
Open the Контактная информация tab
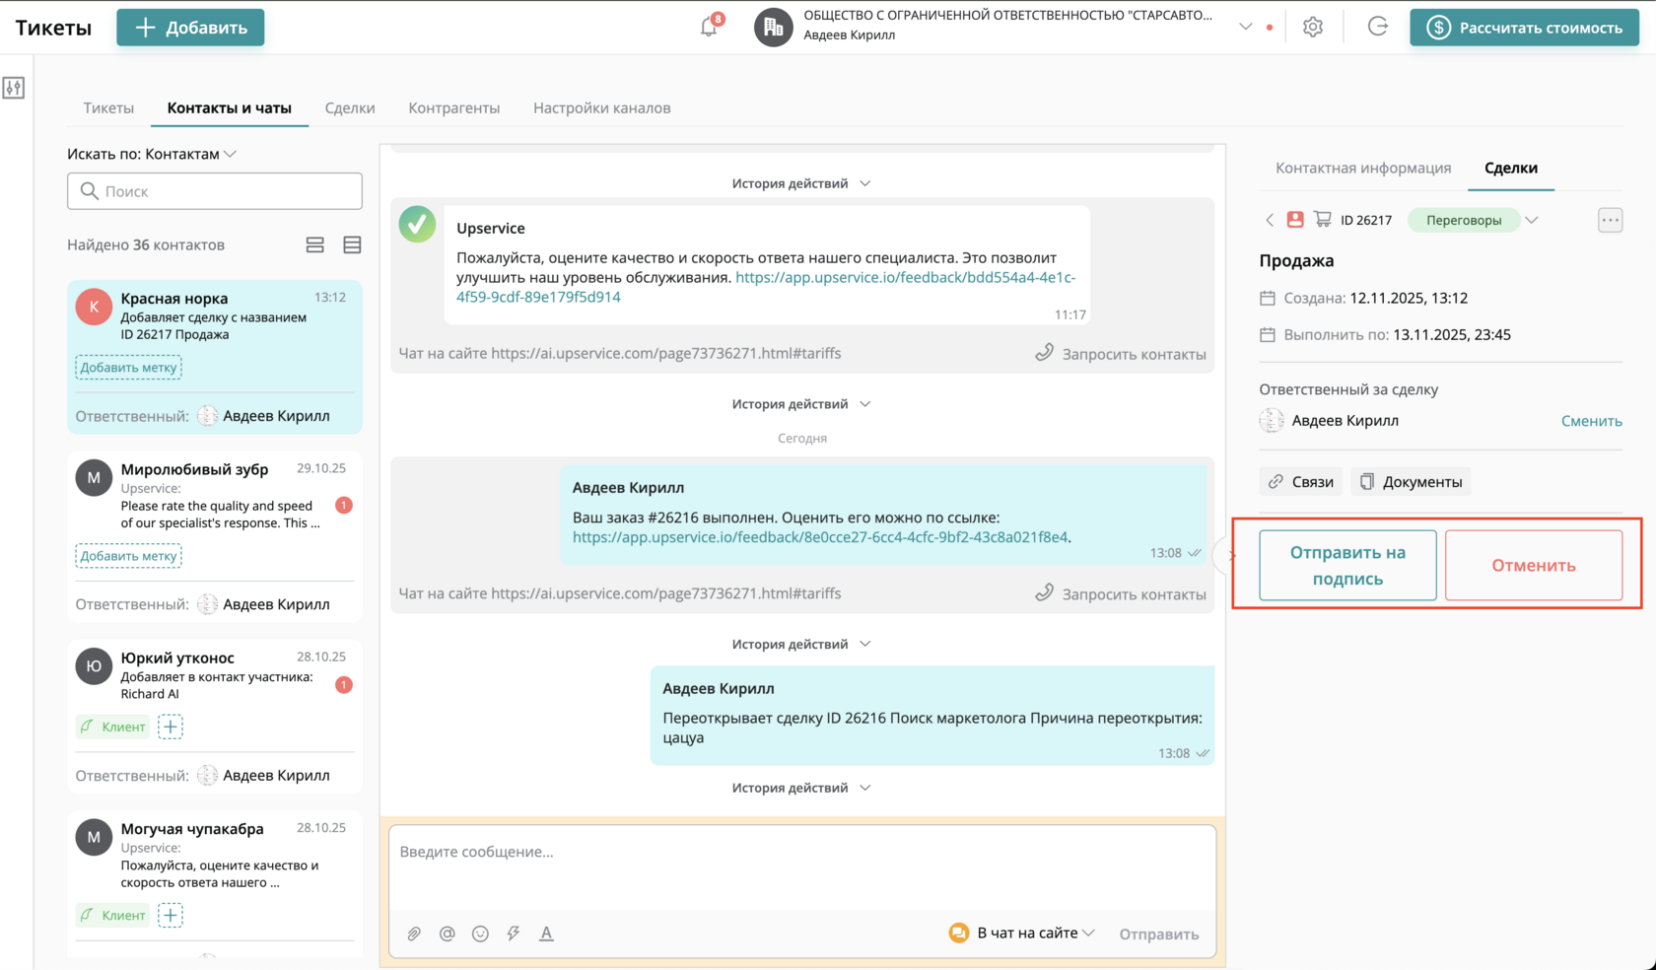1363,168
